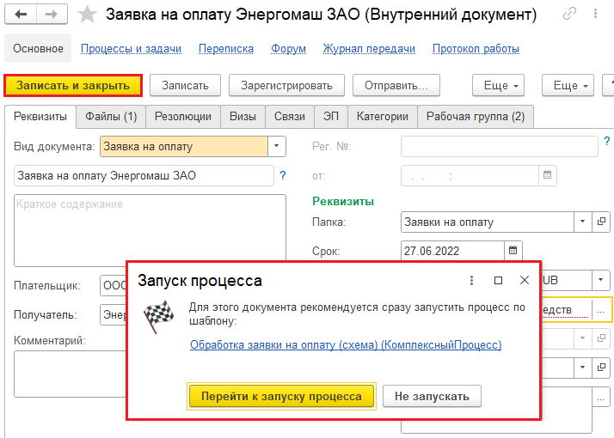
Task: Click Рег. № input field
Action: pos(500,146)
